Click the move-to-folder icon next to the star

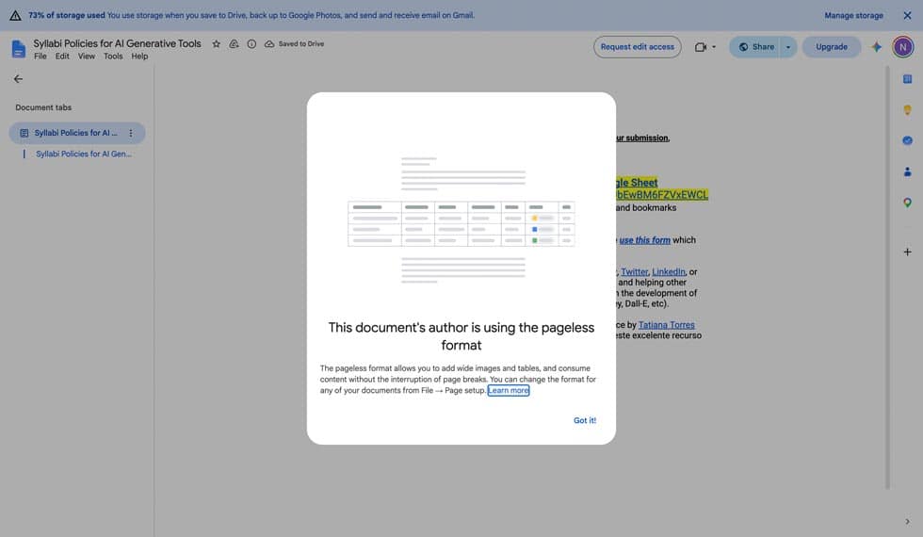pos(234,44)
